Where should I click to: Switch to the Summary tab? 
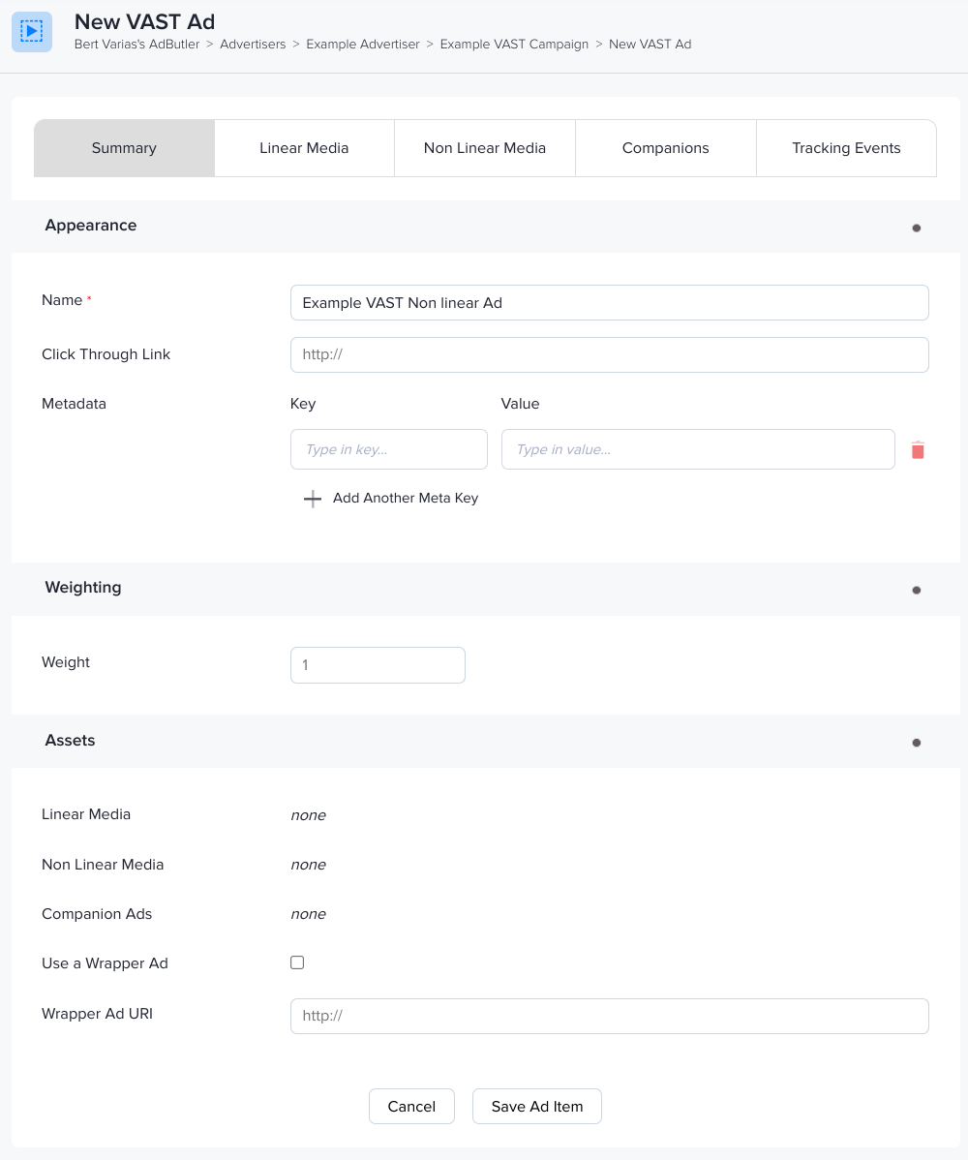pyautogui.click(x=124, y=148)
